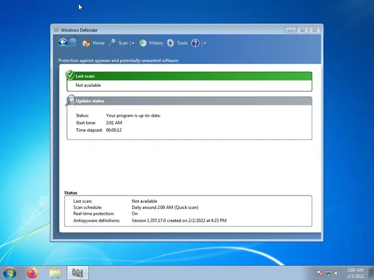Select the Real-time protection 'On' value
Viewport: 374px width, 280px height.
coord(135,214)
